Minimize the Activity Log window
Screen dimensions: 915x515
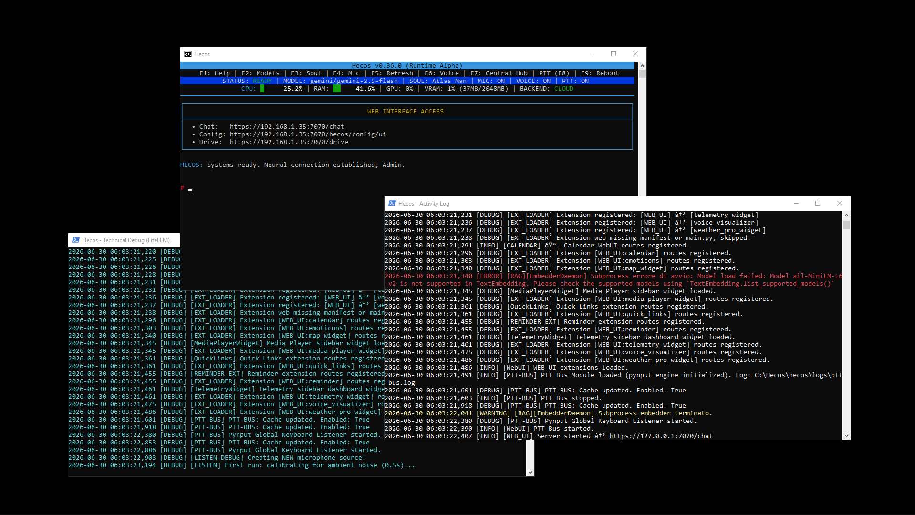796,203
